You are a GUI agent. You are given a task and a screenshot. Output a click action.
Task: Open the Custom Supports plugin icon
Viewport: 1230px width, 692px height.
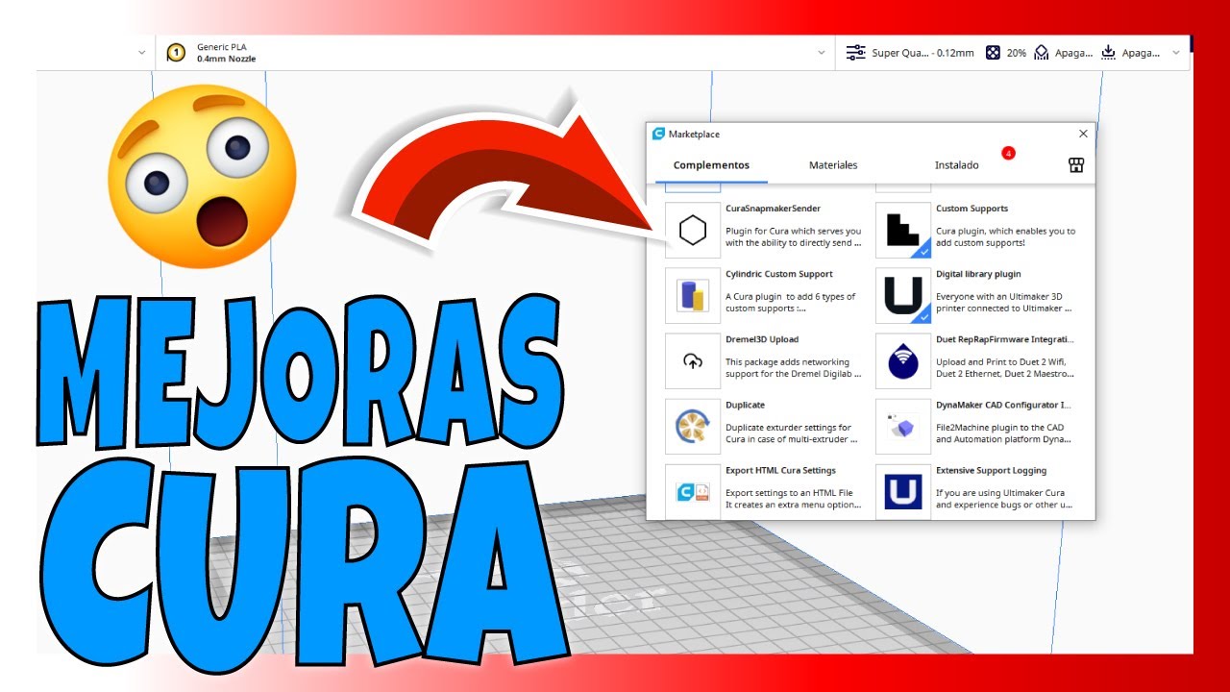pos(903,231)
